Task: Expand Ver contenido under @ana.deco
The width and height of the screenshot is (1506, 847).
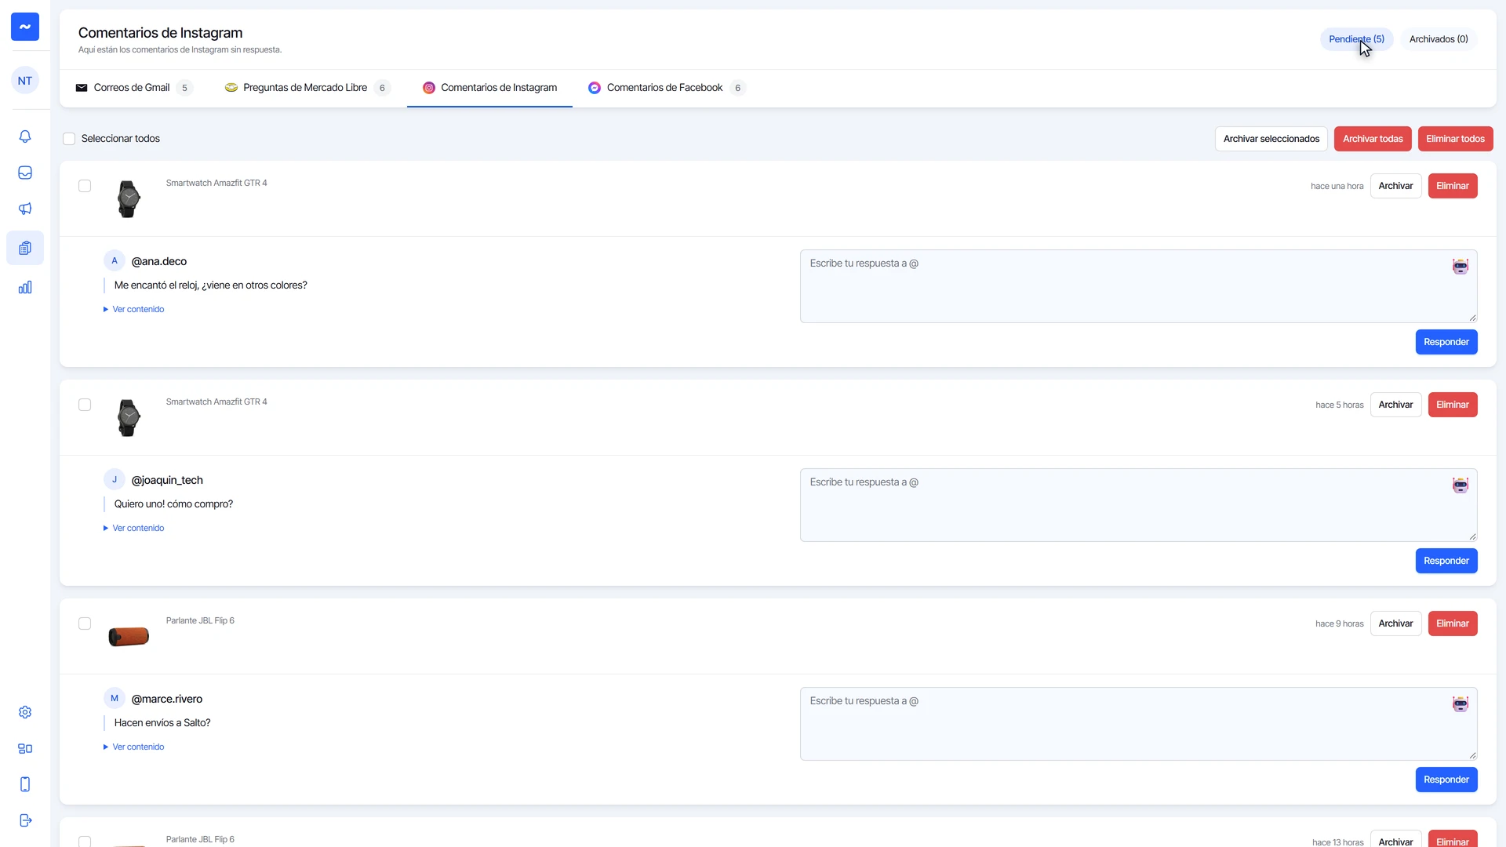Action: coord(134,309)
